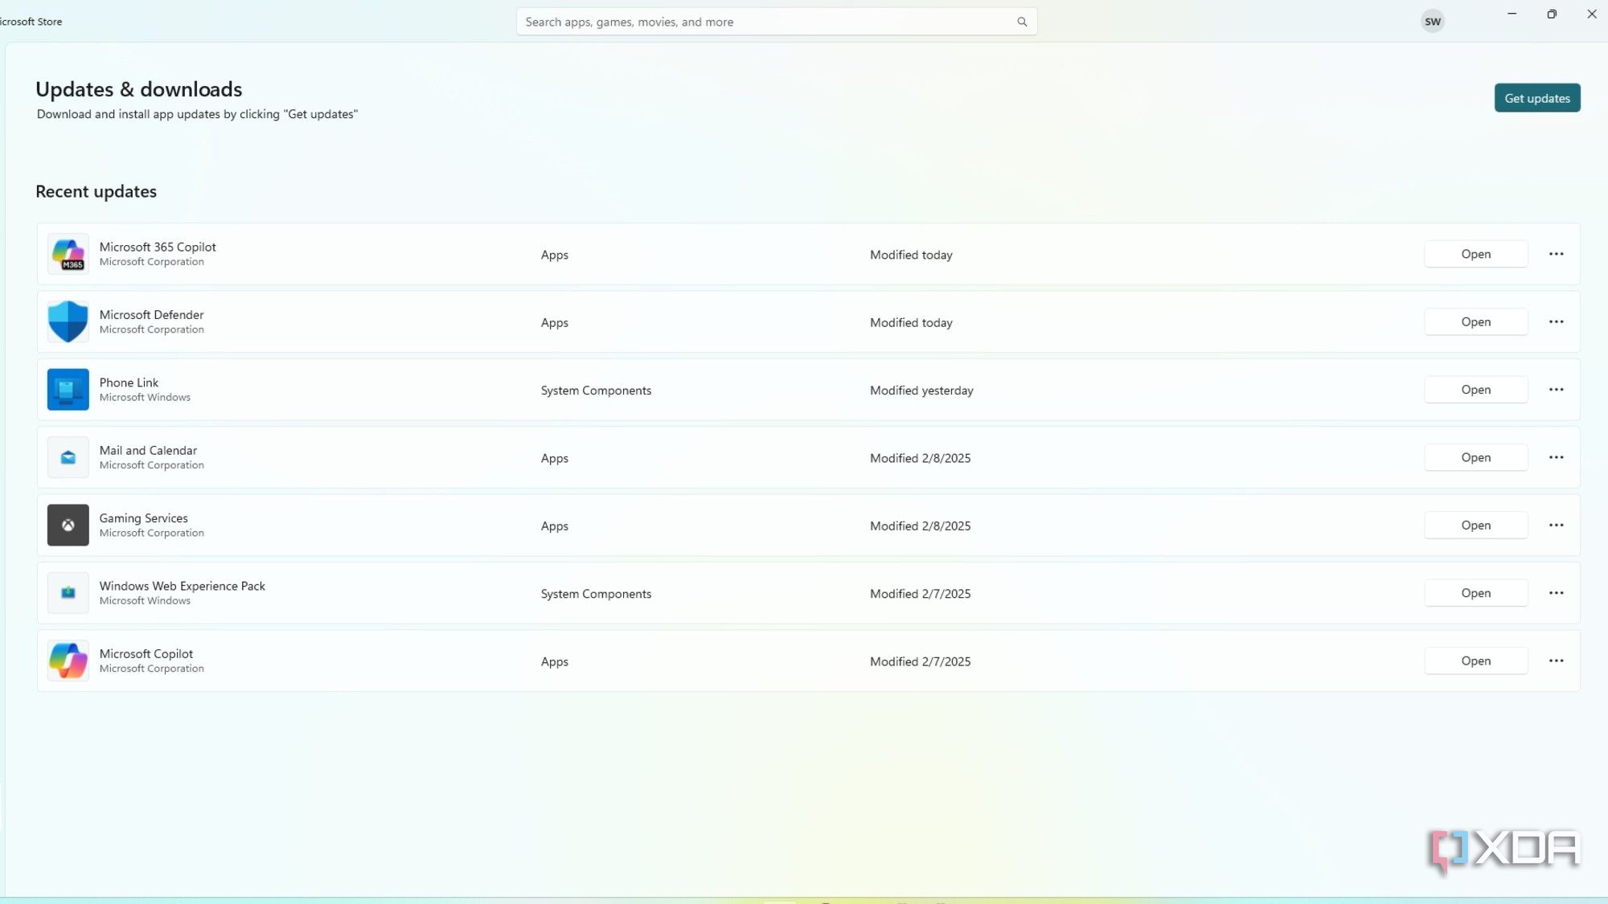The image size is (1608, 904).
Task: Click the Microsoft 365 Copilot app icon
Action: (68, 254)
